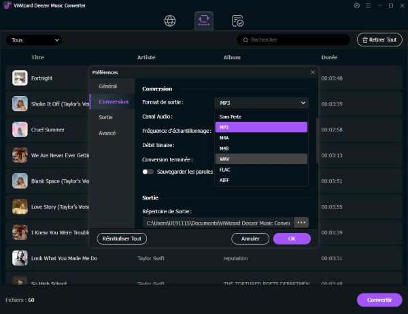Image resolution: width=408 pixels, height=314 pixels.
Task: Click the Fortnight album cover
Action: [20, 78]
